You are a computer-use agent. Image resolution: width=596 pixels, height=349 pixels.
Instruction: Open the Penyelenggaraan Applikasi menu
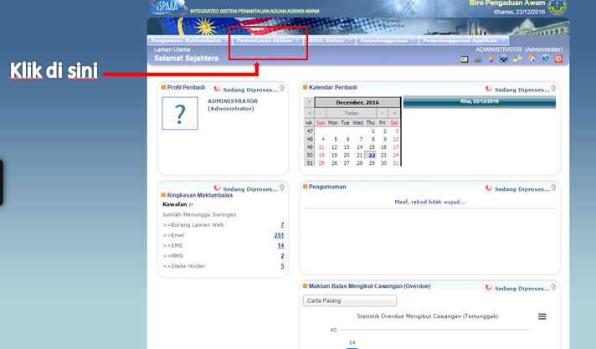[464, 40]
